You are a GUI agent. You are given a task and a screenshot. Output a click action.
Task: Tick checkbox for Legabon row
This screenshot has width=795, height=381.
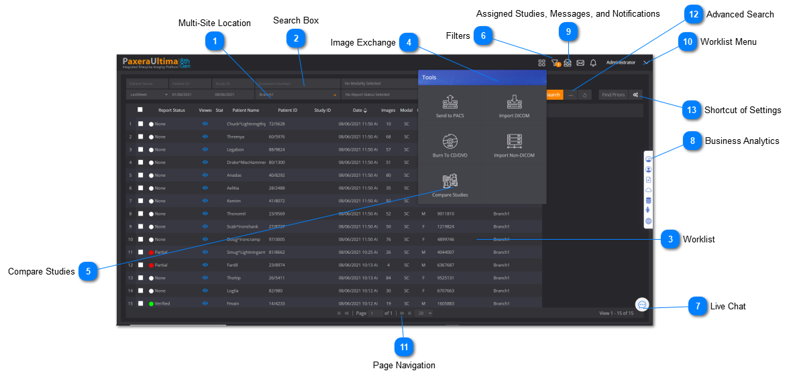141,149
